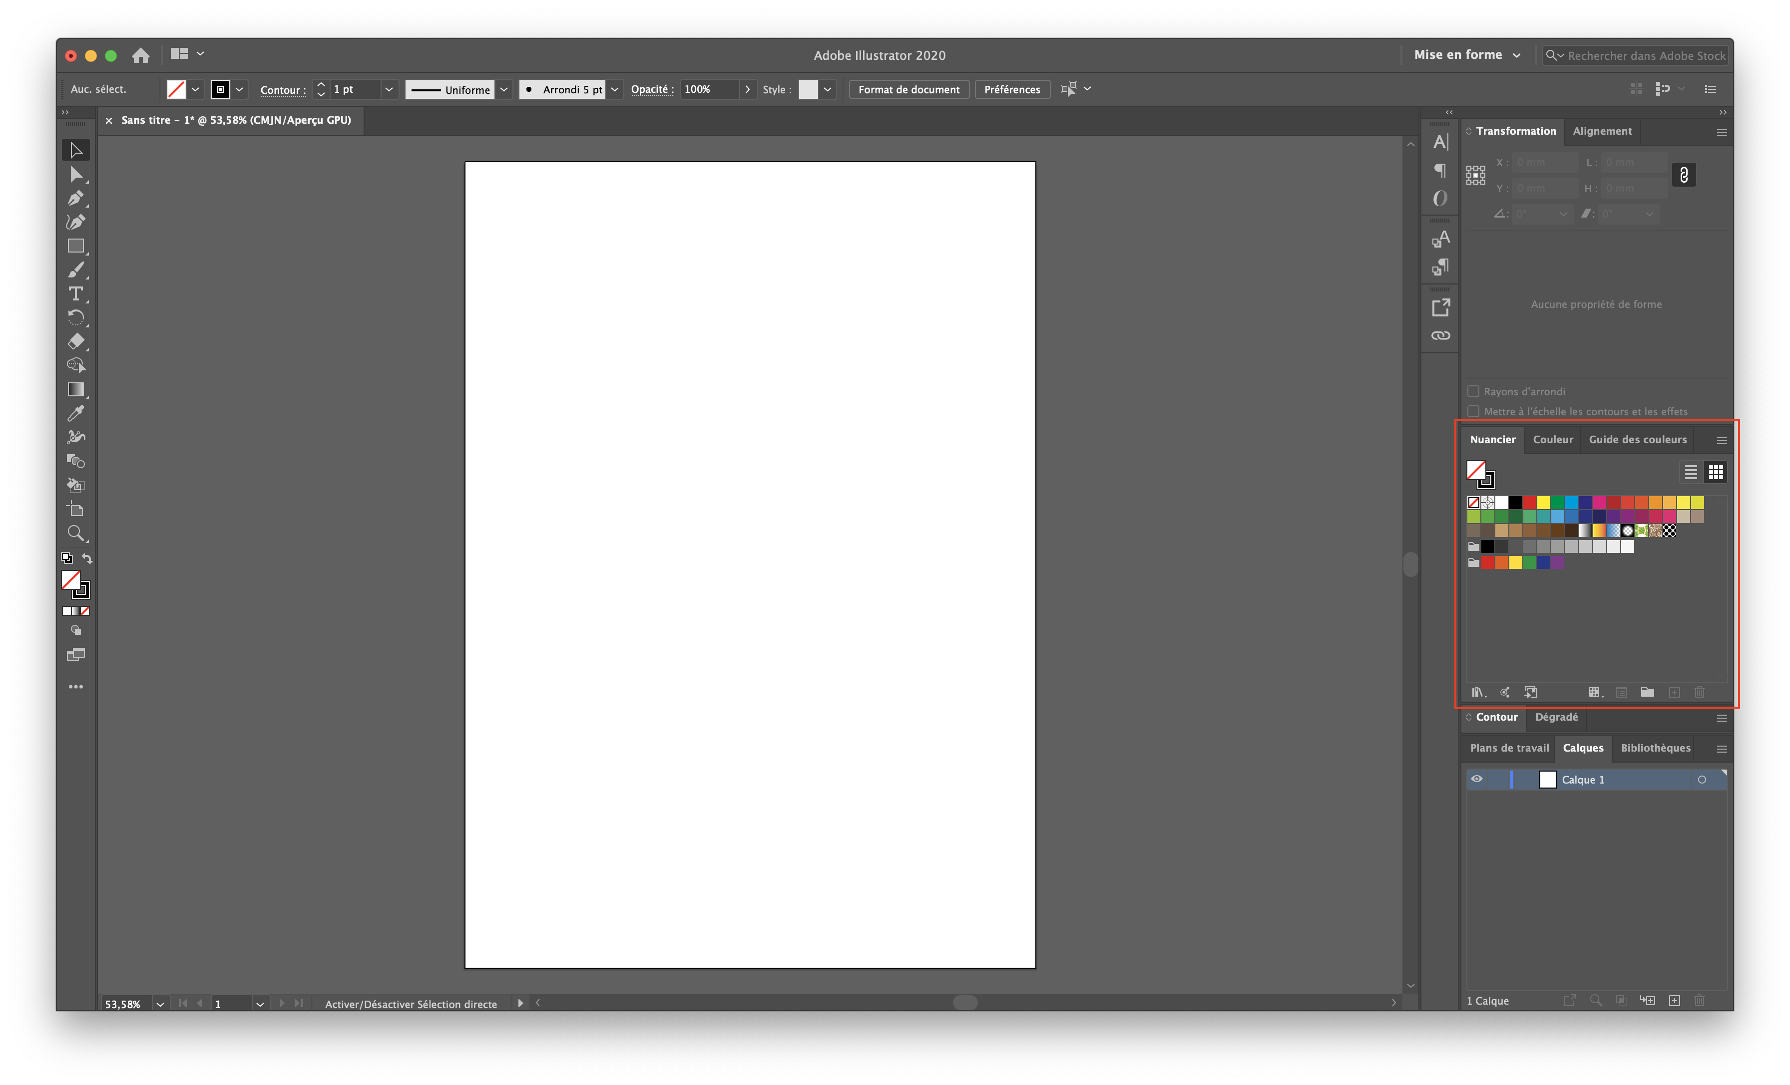The height and width of the screenshot is (1085, 1790).
Task: Check Mettre à l'échelle les contours et les effets
Action: (x=1474, y=411)
